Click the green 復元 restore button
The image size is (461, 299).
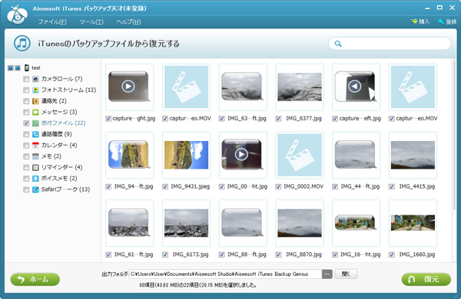click(426, 279)
